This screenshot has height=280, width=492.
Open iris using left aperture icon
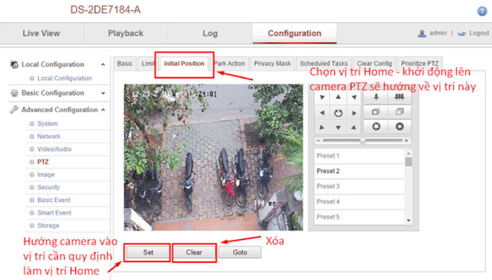coord(376,127)
